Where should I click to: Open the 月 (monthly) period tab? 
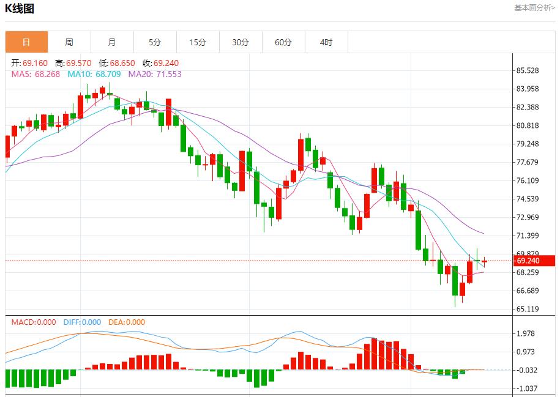pyautogui.click(x=112, y=42)
